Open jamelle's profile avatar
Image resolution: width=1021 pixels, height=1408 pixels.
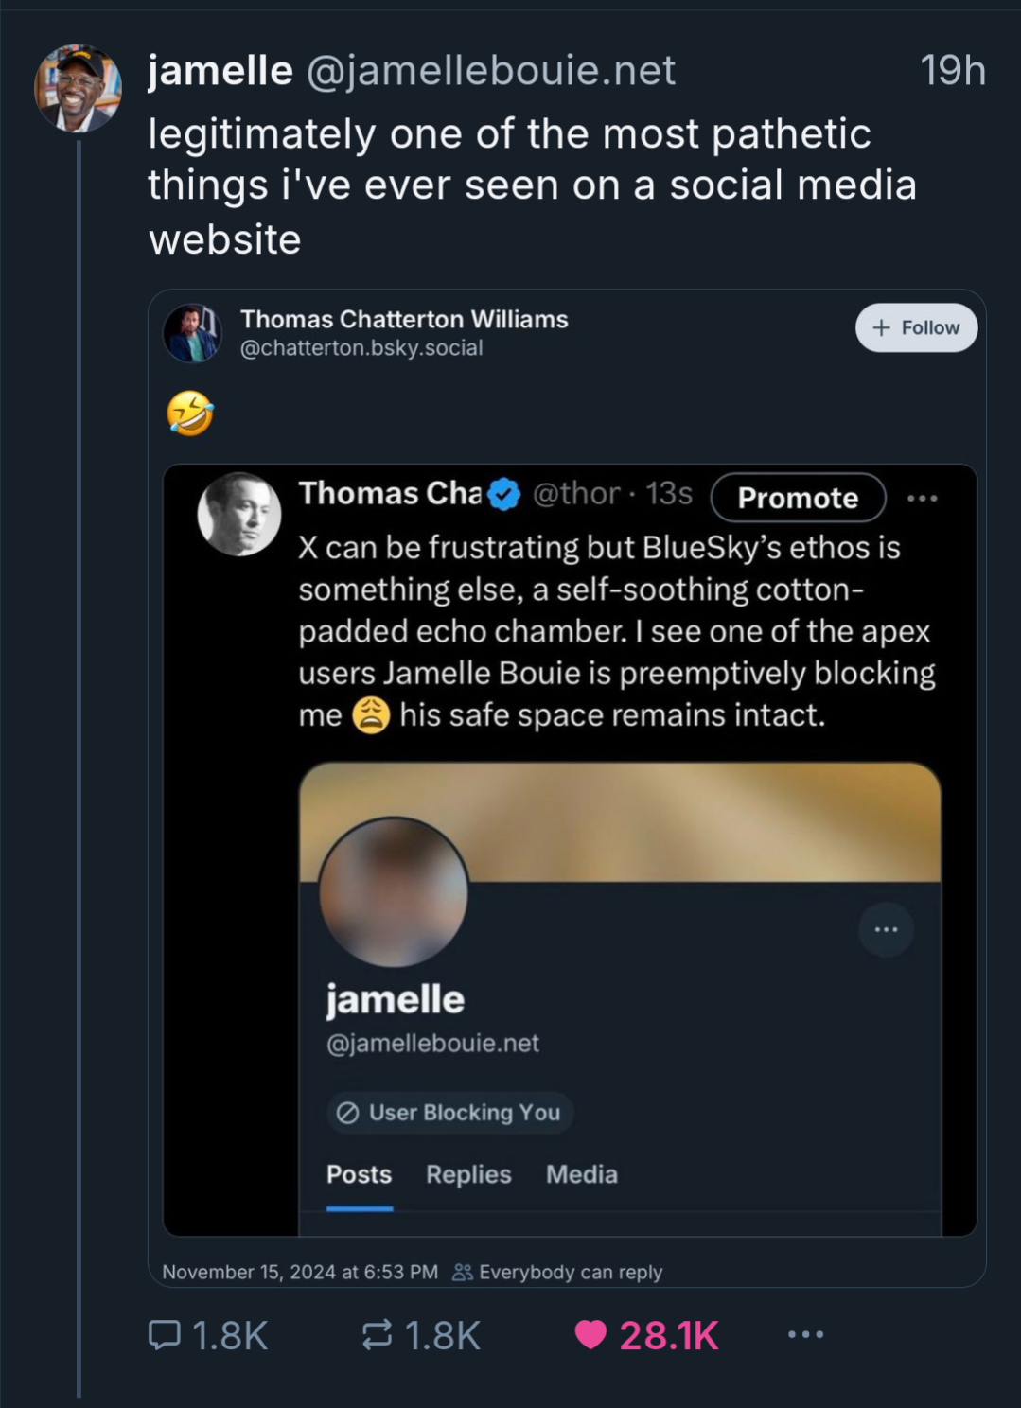[79, 87]
